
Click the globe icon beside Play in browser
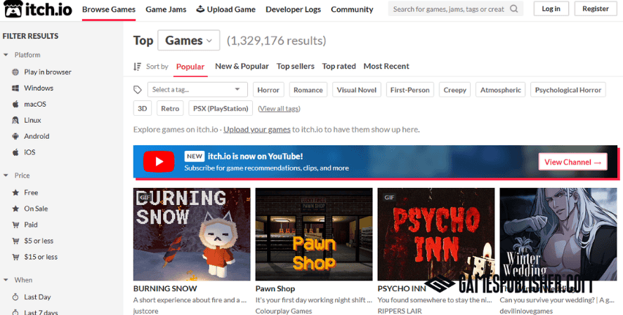click(x=15, y=72)
